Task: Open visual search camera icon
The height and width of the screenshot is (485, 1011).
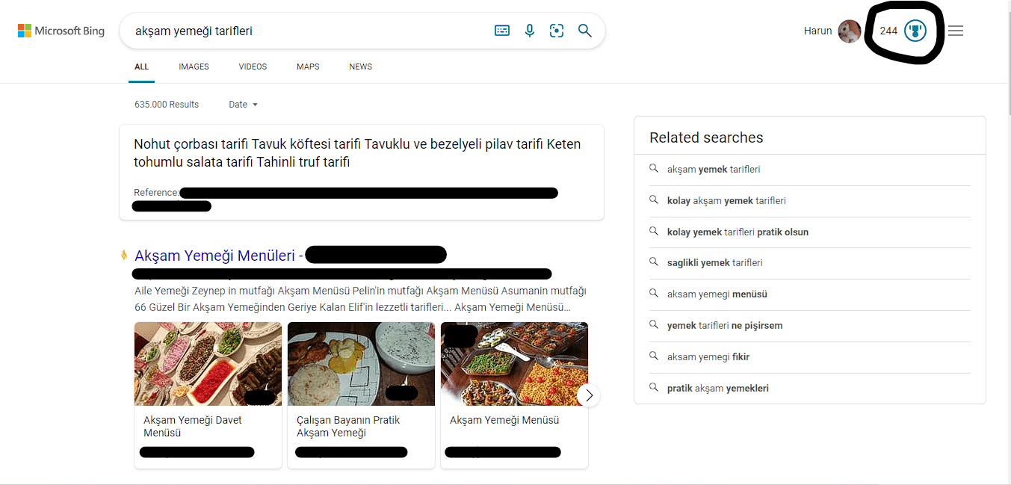Action: tap(557, 31)
